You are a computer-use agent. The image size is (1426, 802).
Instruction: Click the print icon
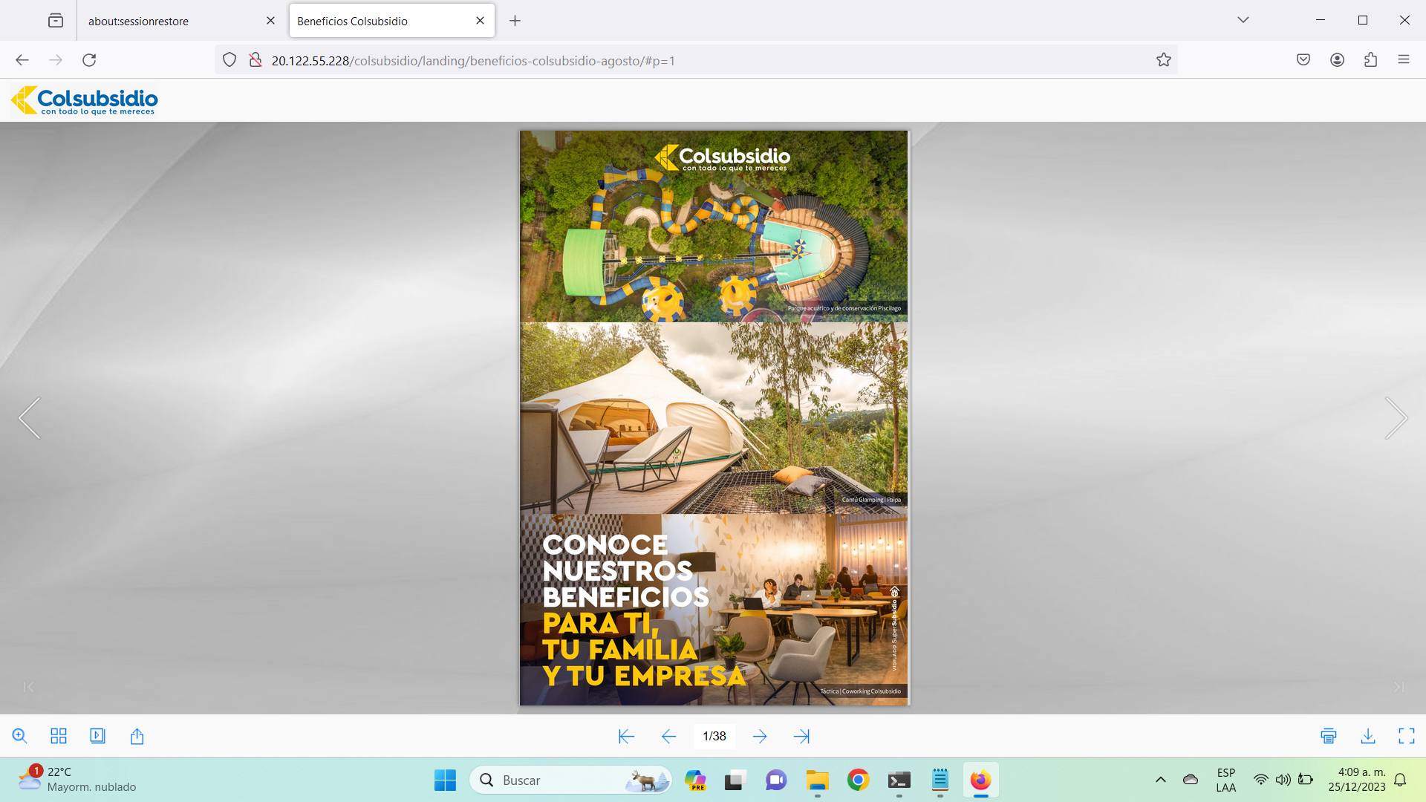tap(1329, 736)
